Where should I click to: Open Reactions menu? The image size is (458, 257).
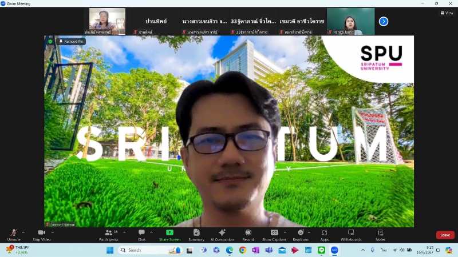301,235
